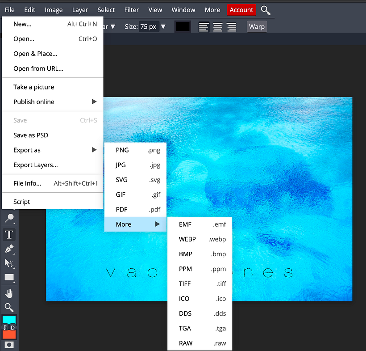The image size is (366, 351).
Task: Open the font style dropdown arrow
Action: 112,27
